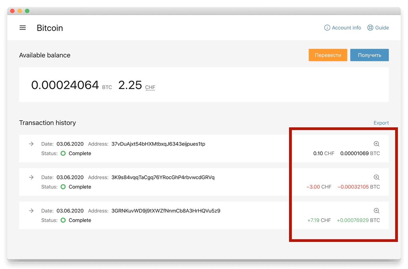408x269 pixels.
Task: Click the Guide lifebuoy icon
Action: [x=370, y=28]
